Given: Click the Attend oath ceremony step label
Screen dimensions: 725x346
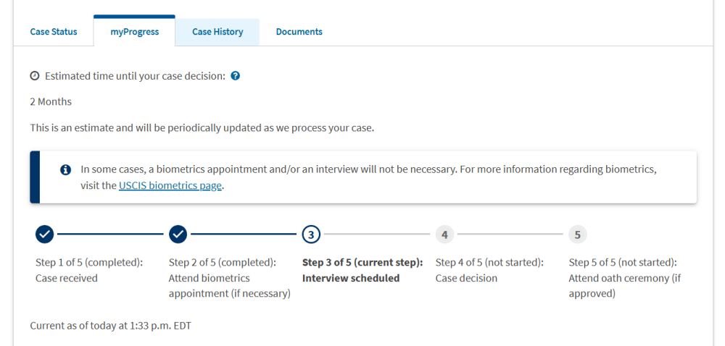Looking at the screenshot, I should [x=625, y=286].
